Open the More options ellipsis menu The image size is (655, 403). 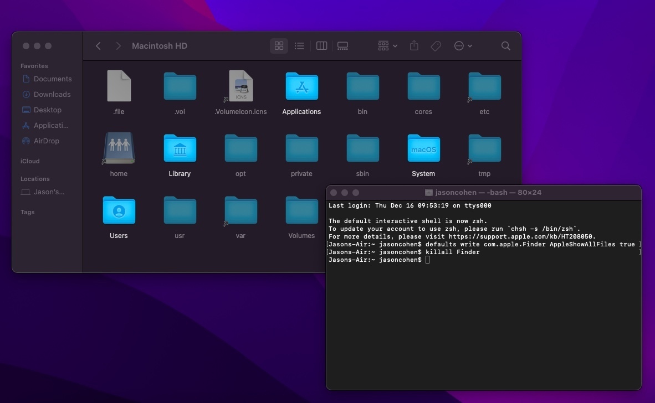[463, 46]
